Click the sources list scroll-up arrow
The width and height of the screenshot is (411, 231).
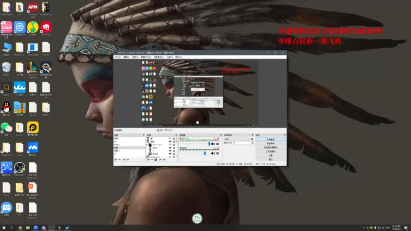(177, 138)
